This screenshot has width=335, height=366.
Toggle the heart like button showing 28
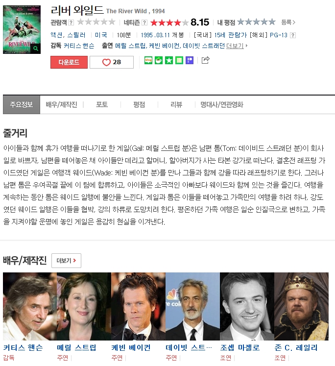click(112, 62)
